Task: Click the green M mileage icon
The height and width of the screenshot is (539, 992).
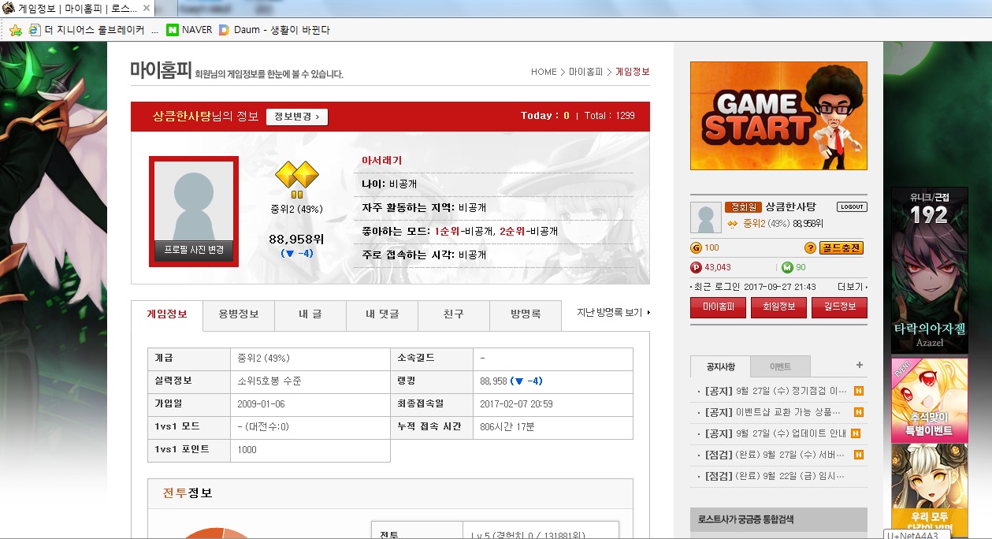Action: pos(786,267)
